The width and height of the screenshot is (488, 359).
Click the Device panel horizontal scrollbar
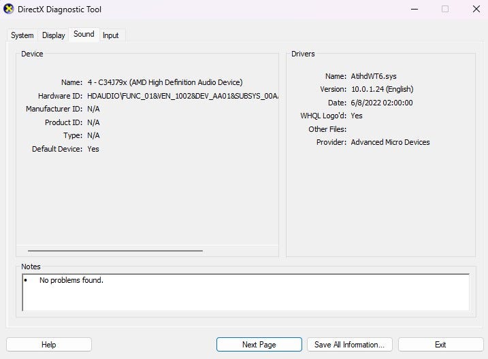coord(115,250)
